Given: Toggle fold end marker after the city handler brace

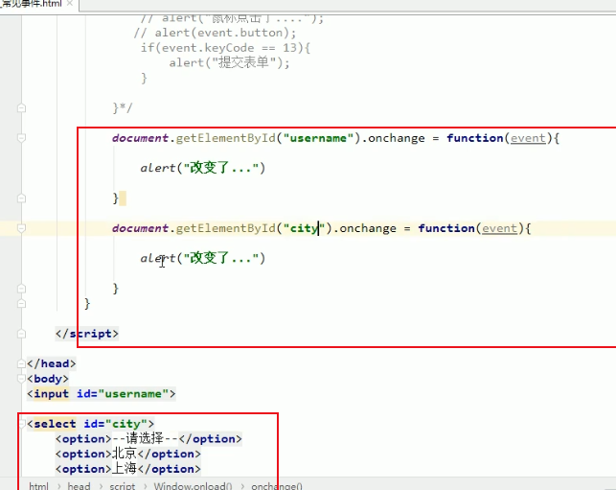Looking at the screenshot, I should coord(22,289).
